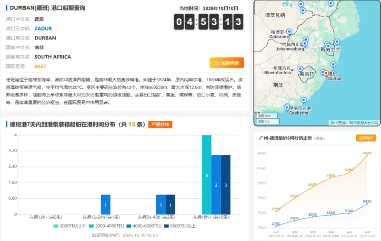Click the orange 13 count in chart title

coord(132,125)
